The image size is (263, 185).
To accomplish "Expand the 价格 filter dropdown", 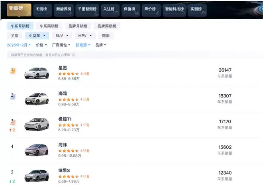I will point(41,45).
